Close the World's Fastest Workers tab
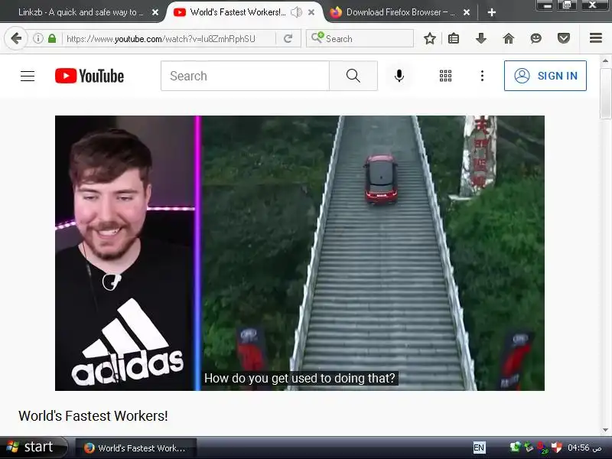The height and width of the screenshot is (459, 612). (311, 12)
